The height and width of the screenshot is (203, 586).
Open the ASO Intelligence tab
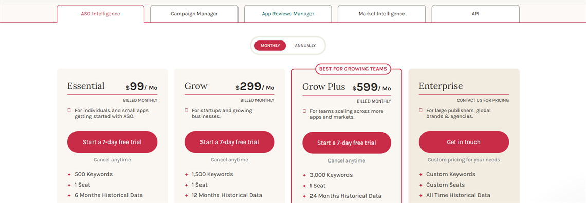tap(101, 14)
